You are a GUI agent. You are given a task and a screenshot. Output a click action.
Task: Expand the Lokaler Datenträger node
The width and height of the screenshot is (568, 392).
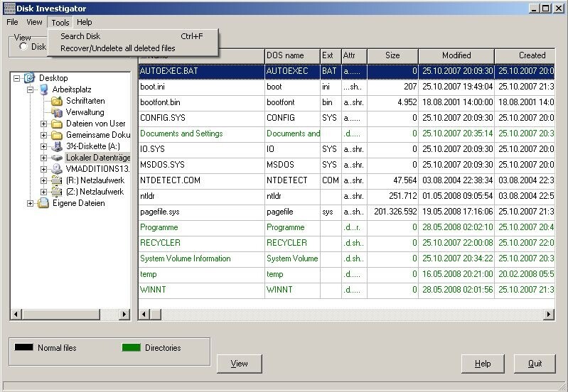coord(44,158)
